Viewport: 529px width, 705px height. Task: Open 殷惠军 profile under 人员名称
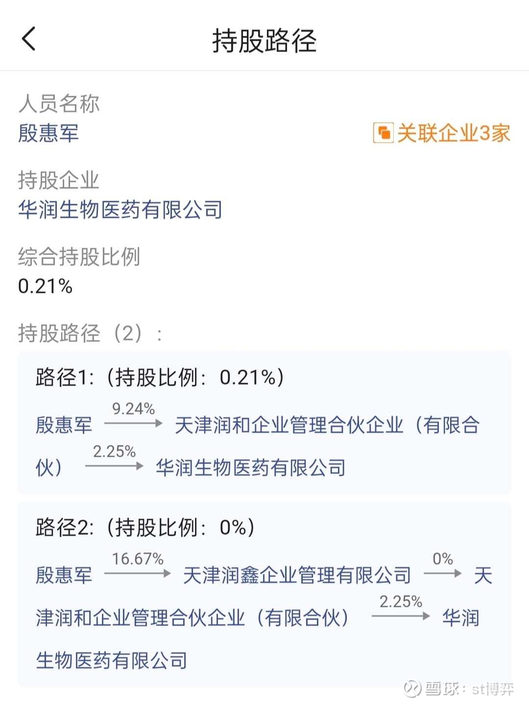click(x=48, y=133)
